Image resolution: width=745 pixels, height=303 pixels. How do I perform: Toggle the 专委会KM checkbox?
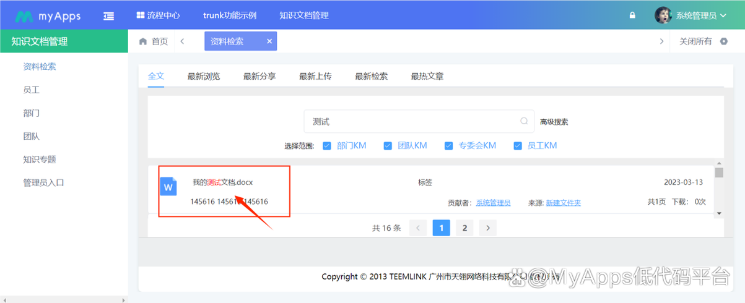point(448,146)
